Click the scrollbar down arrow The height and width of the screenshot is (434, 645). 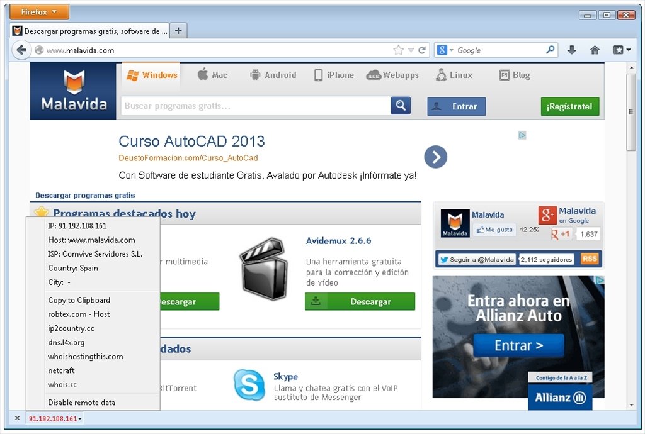[x=631, y=405]
